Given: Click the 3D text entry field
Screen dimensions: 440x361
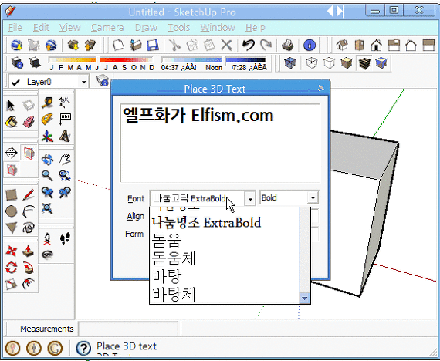Looking at the screenshot, I should 220,143.
